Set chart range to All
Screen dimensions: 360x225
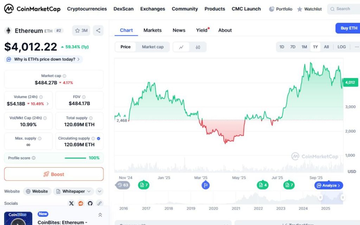pyautogui.click(x=326, y=47)
